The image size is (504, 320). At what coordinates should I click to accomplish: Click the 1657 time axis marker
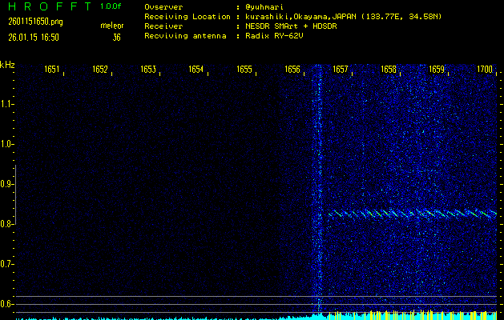pos(340,70)
